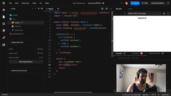Open the Explorer file icon in sidebar
Screen dimensions: 171x96
[4, 17]
